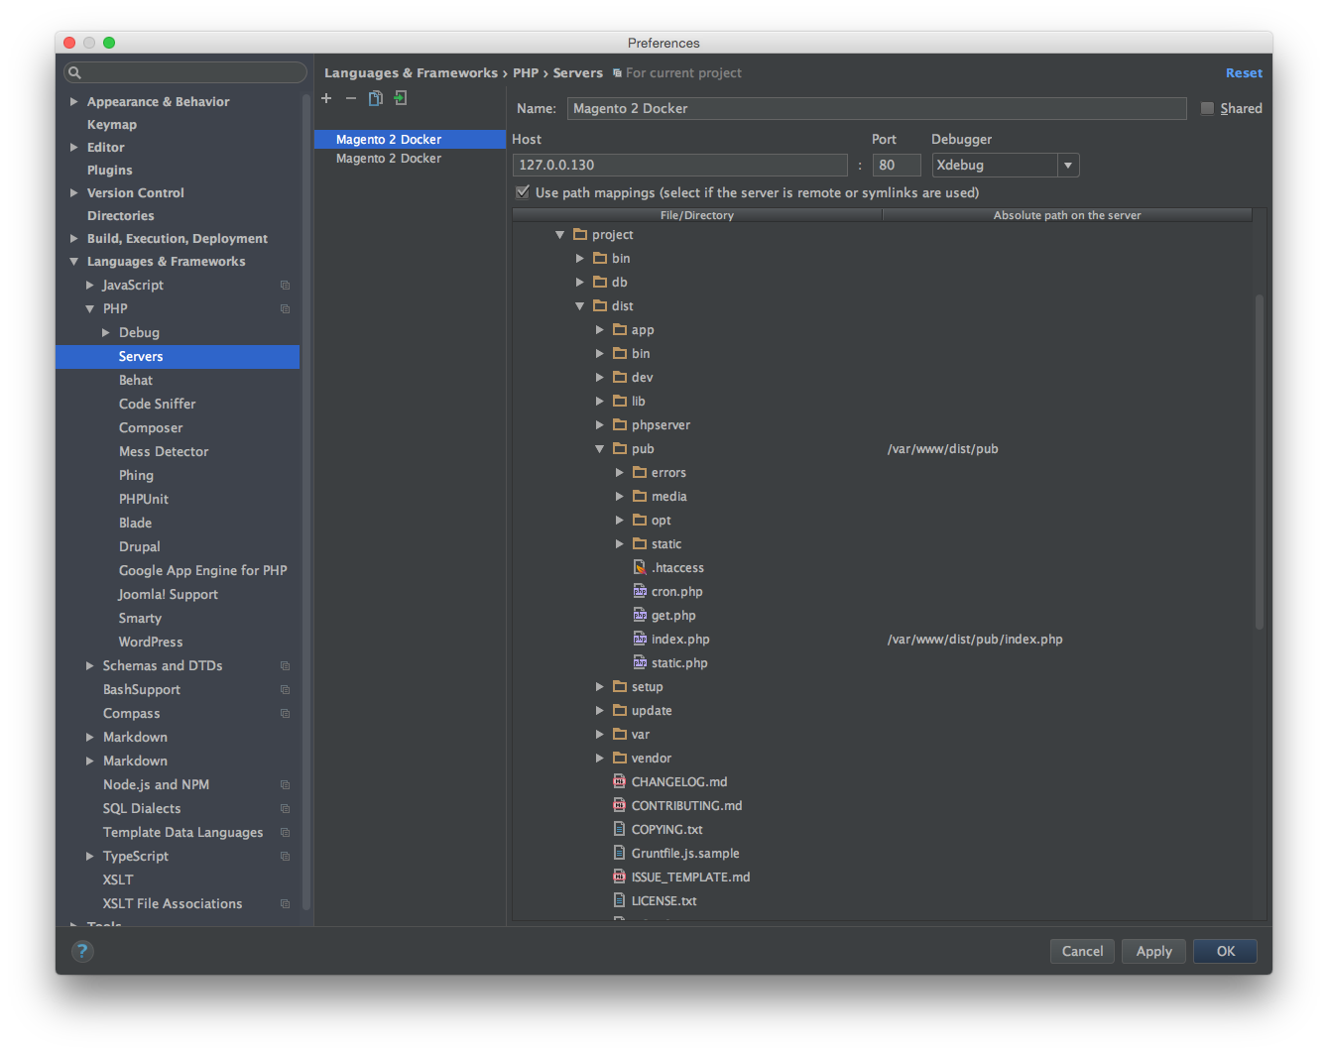Select the static.php file row
The height and width of the screenshot is (1054, 1328).
click(x=882, y=663)
